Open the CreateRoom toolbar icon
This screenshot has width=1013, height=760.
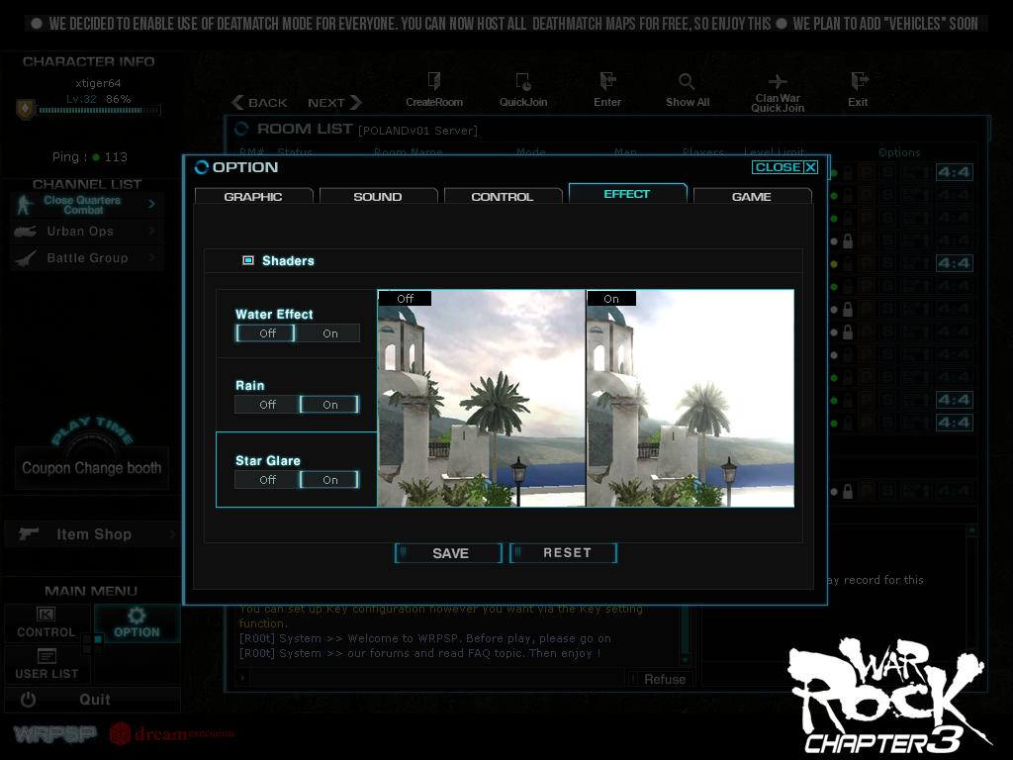click(434, 81)
